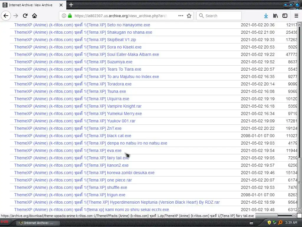Click the green arrows tray icon
Viewport: 302px width, 227px height.
click(x=275, y=223)
